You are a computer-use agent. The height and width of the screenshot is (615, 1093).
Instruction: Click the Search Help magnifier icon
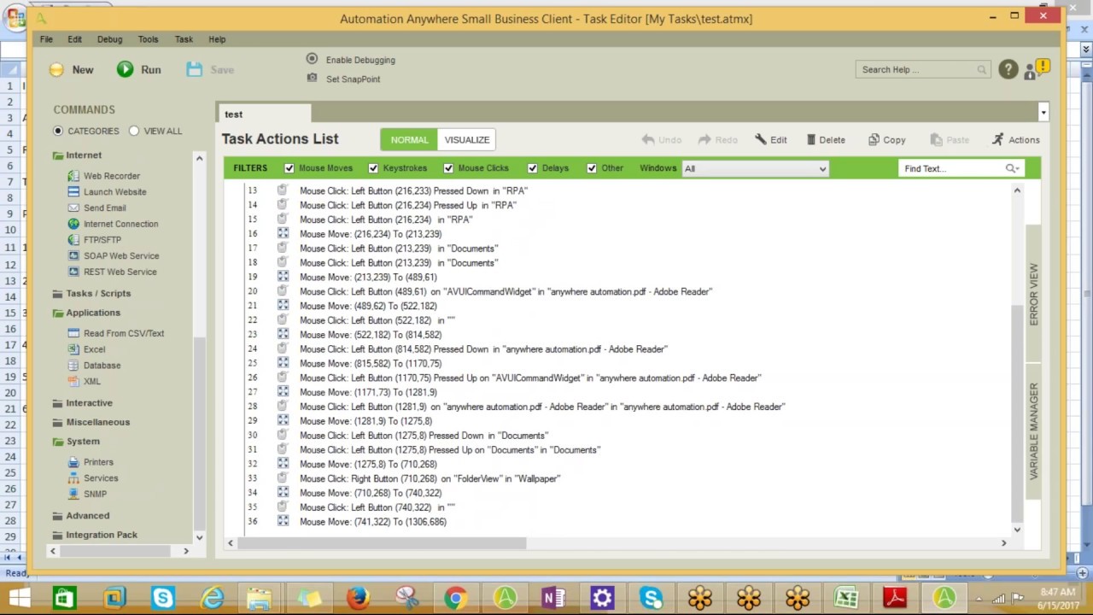tap(982, 70)
